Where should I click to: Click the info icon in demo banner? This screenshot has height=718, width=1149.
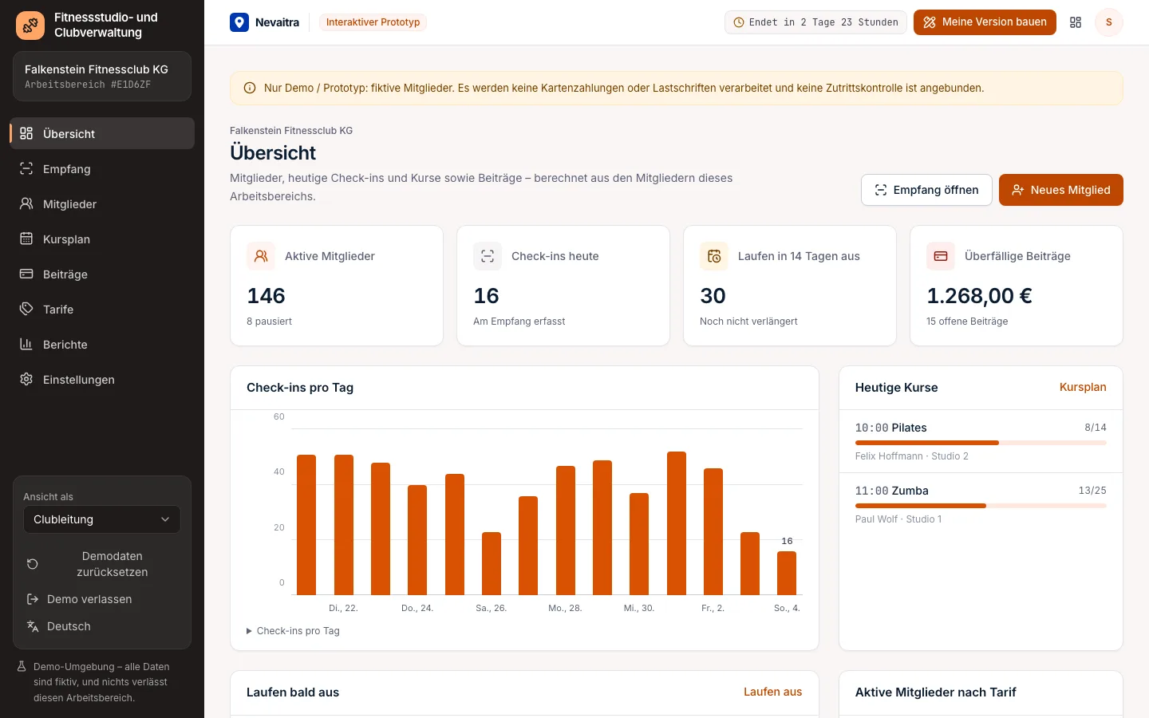250,89
